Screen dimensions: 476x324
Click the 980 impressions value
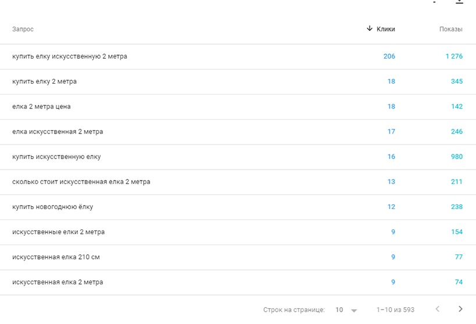point(457,157)
